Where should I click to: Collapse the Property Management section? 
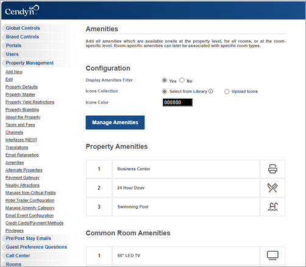click(30, 63)
